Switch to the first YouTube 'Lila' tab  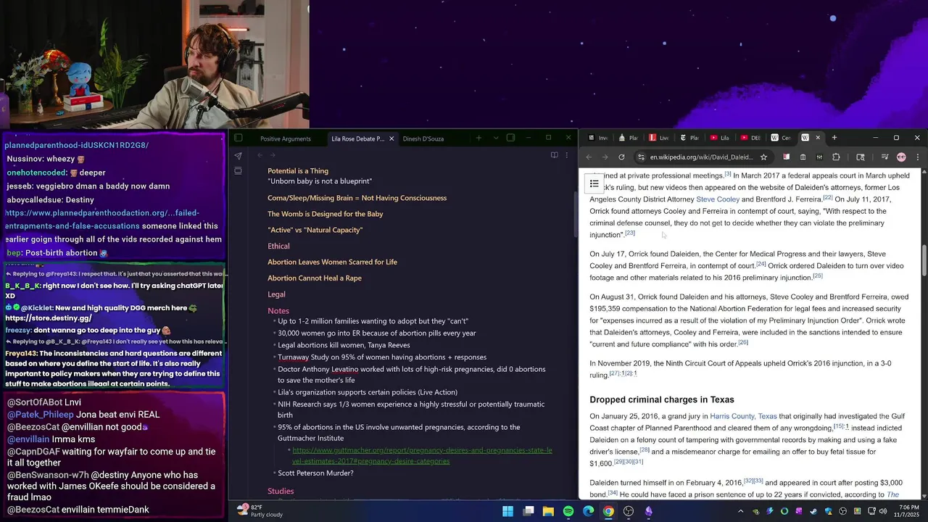720,138
